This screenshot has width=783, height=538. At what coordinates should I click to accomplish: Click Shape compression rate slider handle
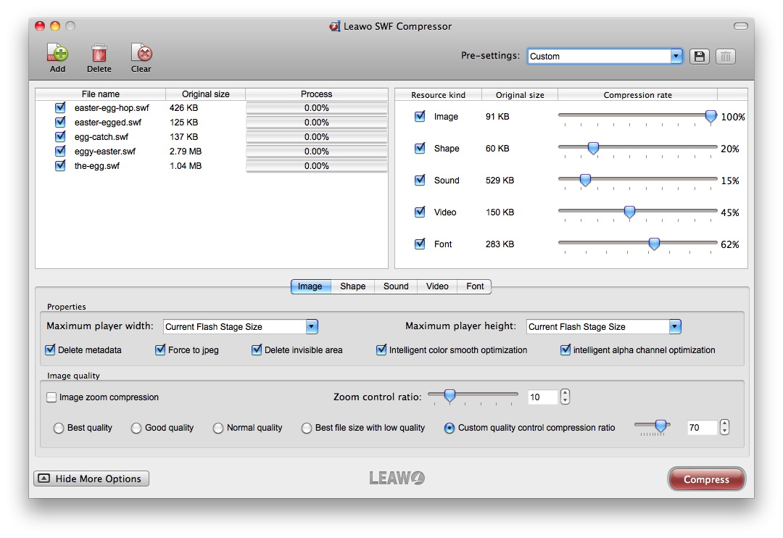[x=593, y=149]
